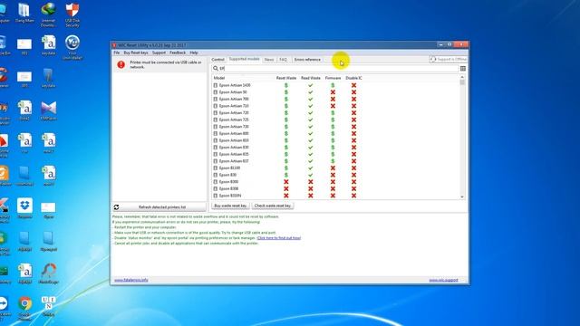
Task: Open the Dropbox desktop icon
Action: pos(24,209)
